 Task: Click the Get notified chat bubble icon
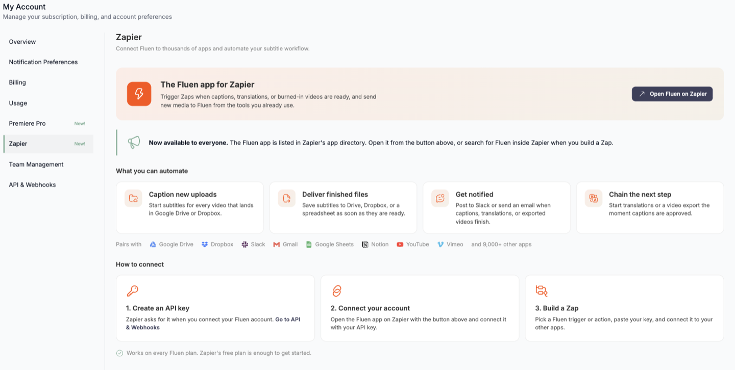pyautogui.click(x=440, y=198)
